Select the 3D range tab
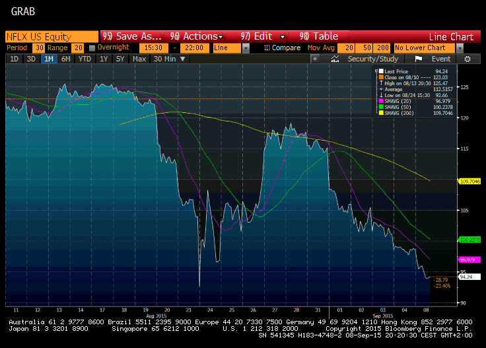The height and width of the screenshot is (348, 486). (x=31, y=59)
